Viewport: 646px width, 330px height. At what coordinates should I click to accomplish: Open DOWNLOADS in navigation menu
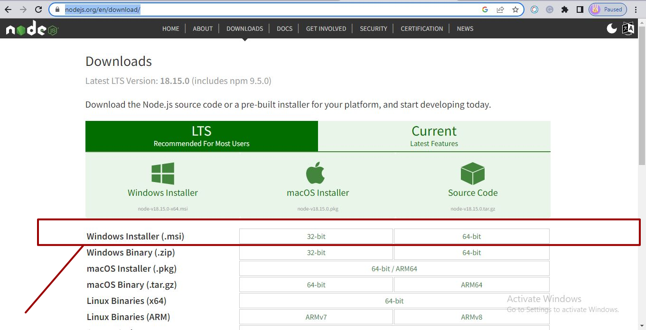point(245,28)
